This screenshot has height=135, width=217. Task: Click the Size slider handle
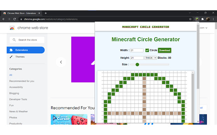(x=137, y=64)
